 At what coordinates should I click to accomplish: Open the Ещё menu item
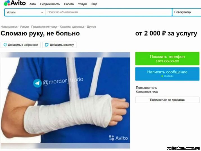coord(94,4)
